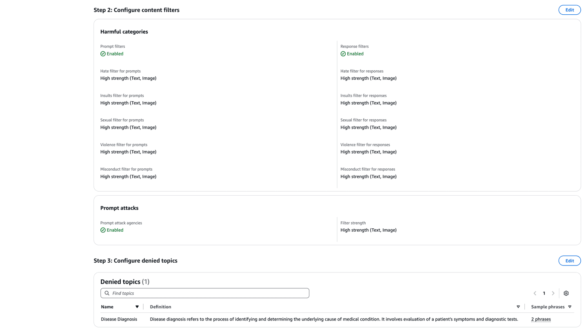Click the Definition column header
Viewport: 584px width, 330px height.
[160, 306]
